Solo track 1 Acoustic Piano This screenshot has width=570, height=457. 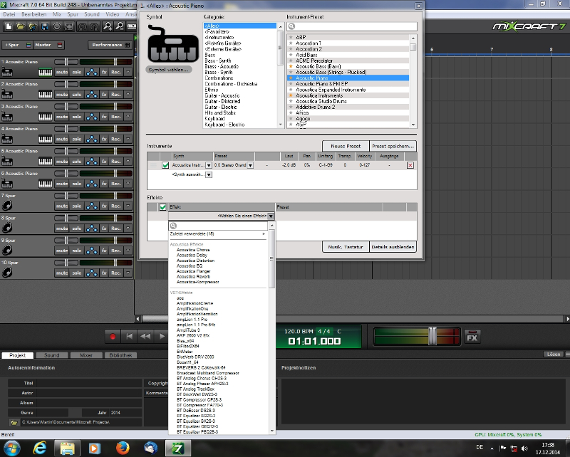(77, 73)
